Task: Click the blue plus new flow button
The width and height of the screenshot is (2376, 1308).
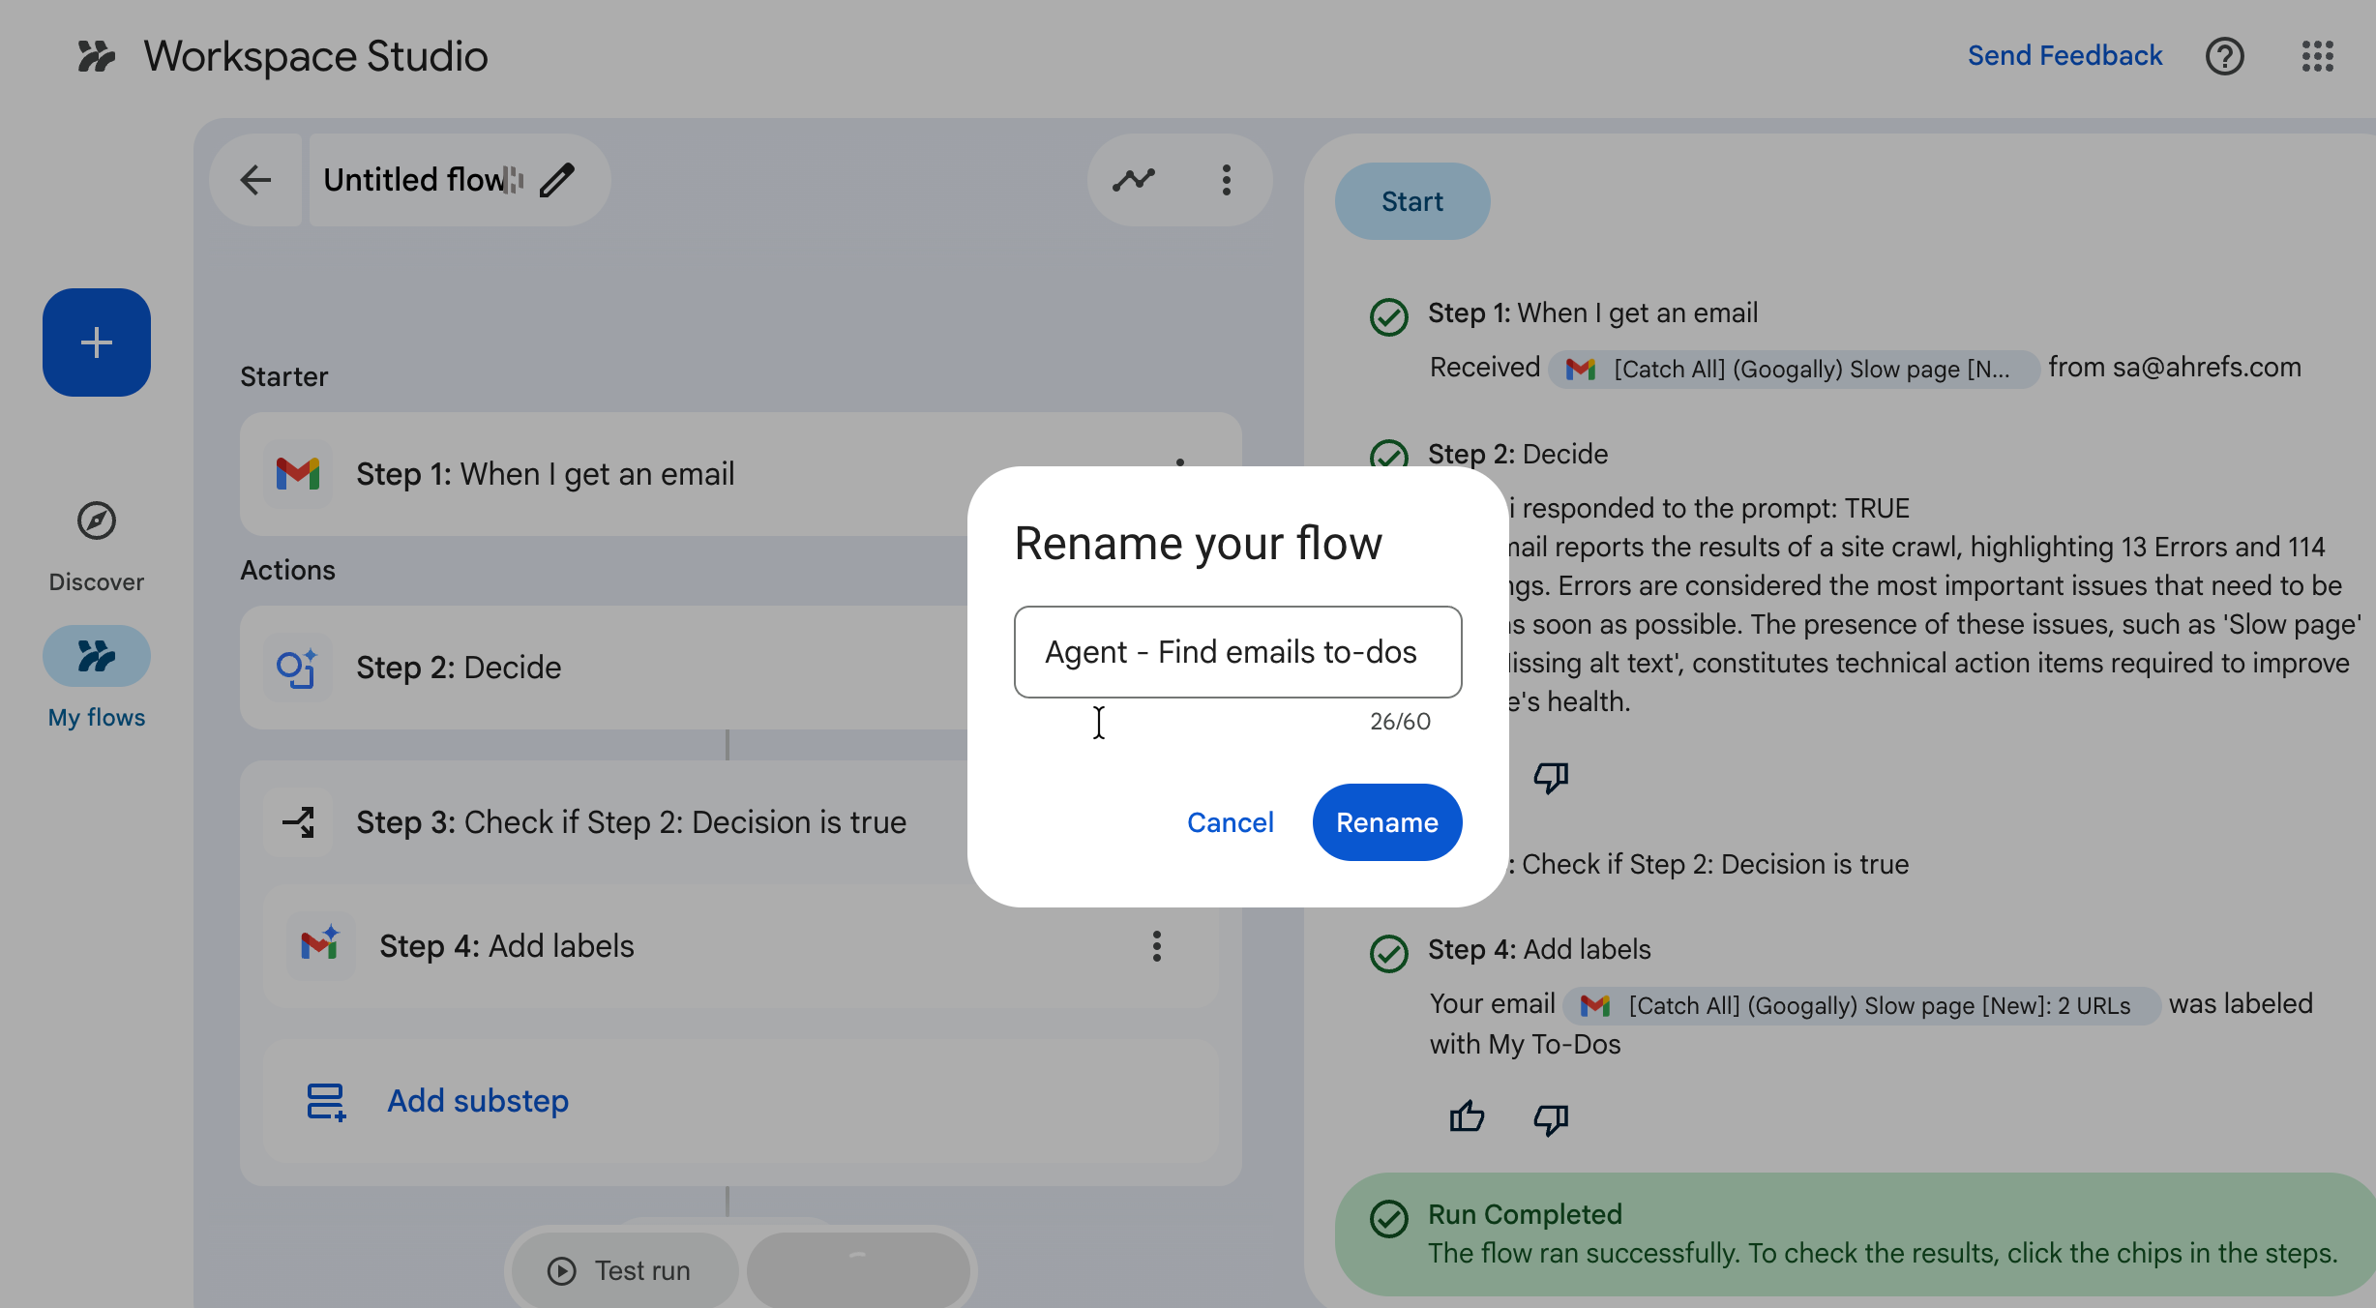Action: (97, 342)
